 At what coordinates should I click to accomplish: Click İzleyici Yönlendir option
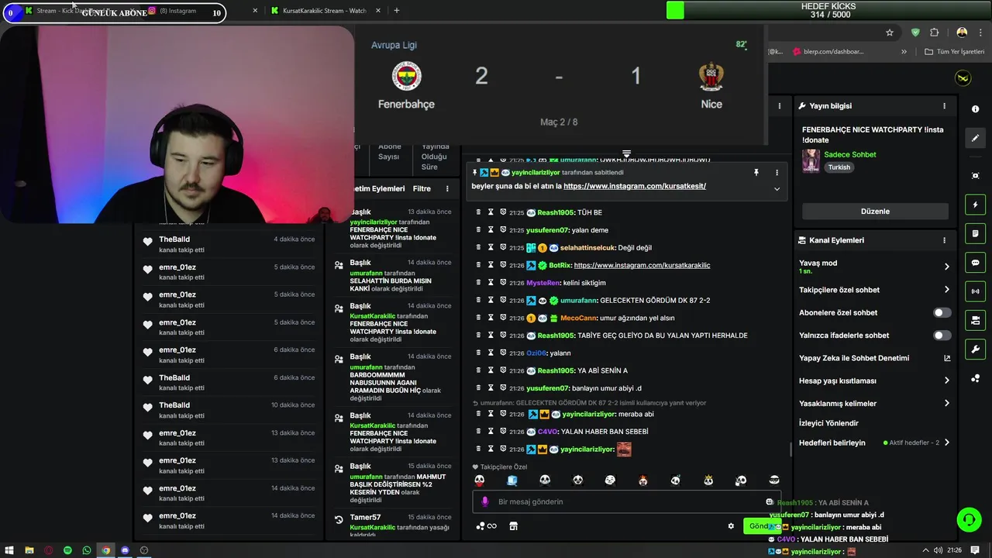pos(828,423)
